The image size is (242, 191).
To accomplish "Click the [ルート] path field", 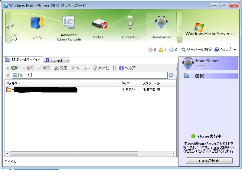I will tap(90, 75).
